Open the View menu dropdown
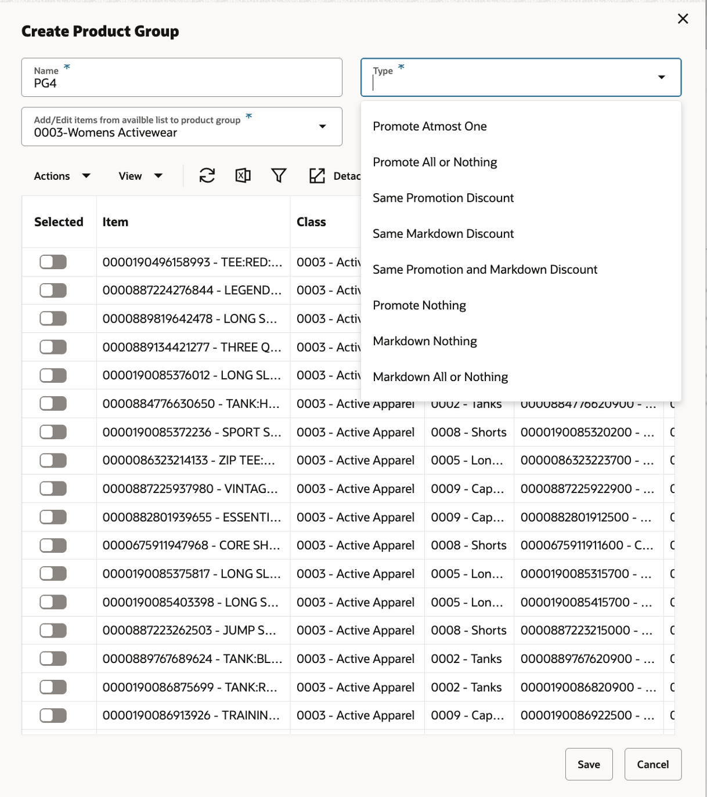 point(140,176)
